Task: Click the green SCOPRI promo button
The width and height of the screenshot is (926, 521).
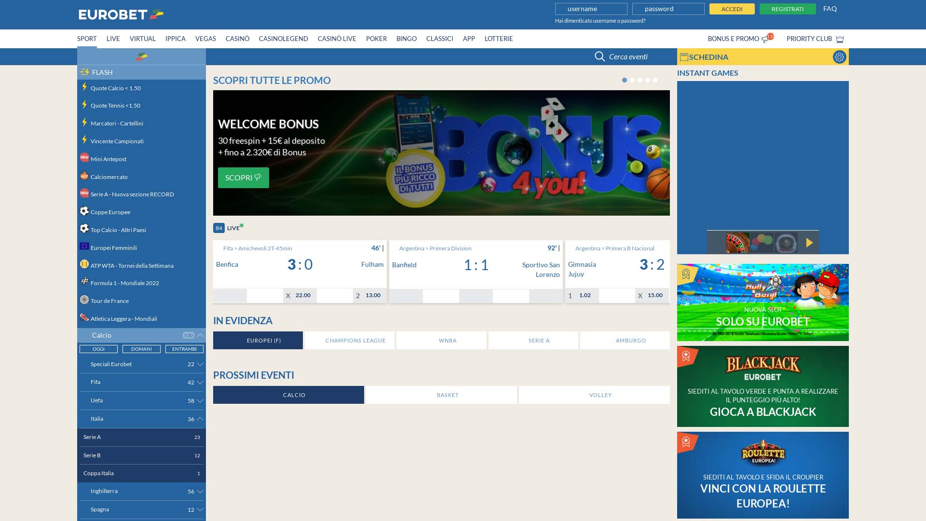Action: [243, 178]
